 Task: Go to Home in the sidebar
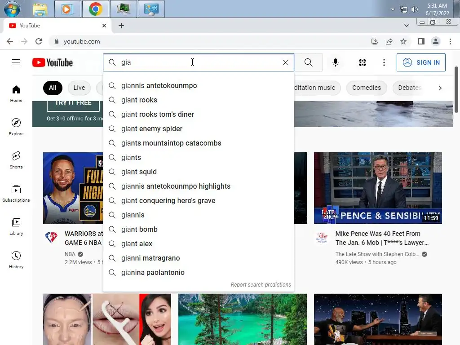pyautogui.click(x=16, y=94)
